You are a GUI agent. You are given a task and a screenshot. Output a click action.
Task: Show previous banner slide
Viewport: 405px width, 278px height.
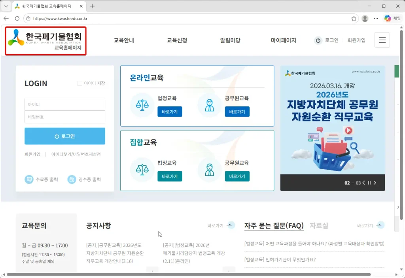tap(364, 183)
